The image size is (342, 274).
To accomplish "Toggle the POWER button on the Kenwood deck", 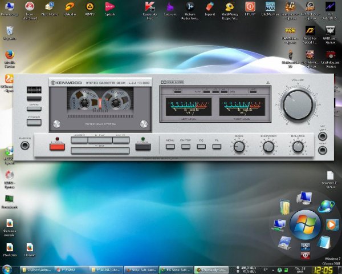I will 34,122.
